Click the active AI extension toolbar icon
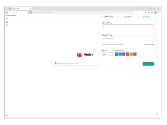This screenshot has height=125, width=167. 155,12
